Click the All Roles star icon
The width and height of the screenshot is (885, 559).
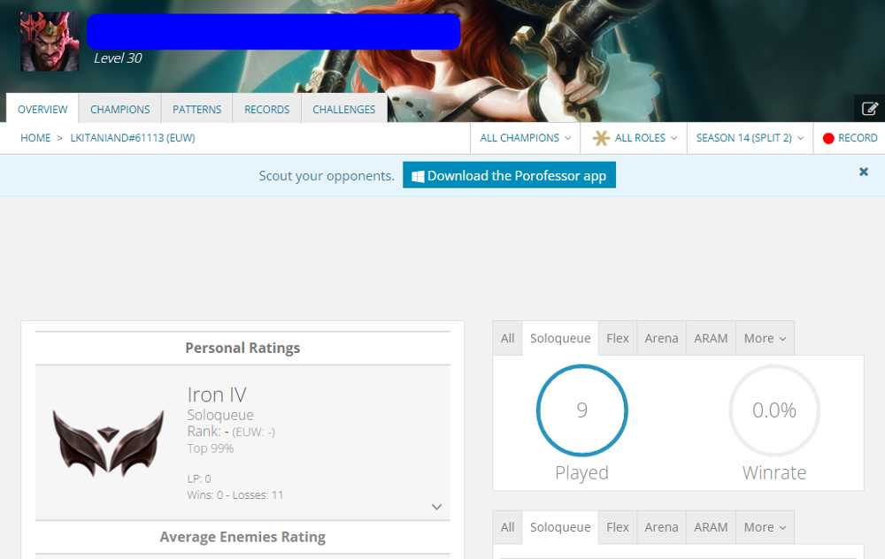pyautogui.click(x=601, y=138)
